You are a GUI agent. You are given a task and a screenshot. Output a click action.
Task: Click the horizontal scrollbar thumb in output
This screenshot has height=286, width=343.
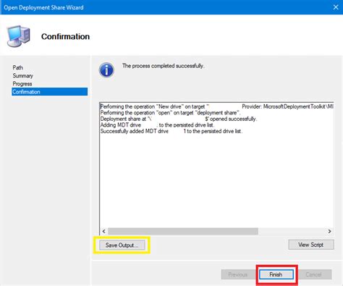(183, 231)
